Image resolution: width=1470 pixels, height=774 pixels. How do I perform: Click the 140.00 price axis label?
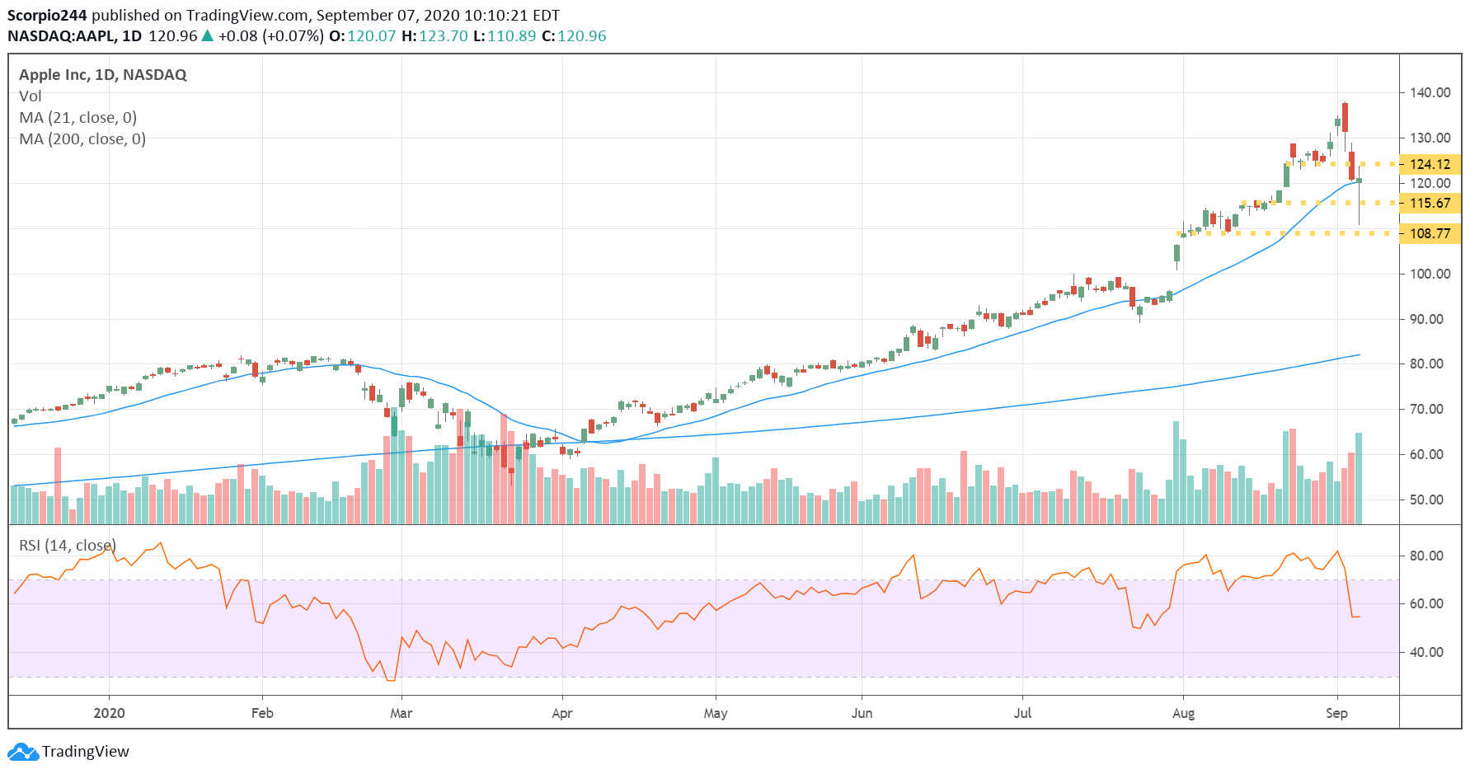[1430, 92]
